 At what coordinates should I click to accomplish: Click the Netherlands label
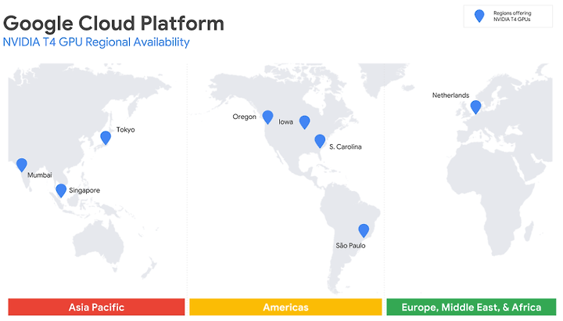tap(450, 96)
